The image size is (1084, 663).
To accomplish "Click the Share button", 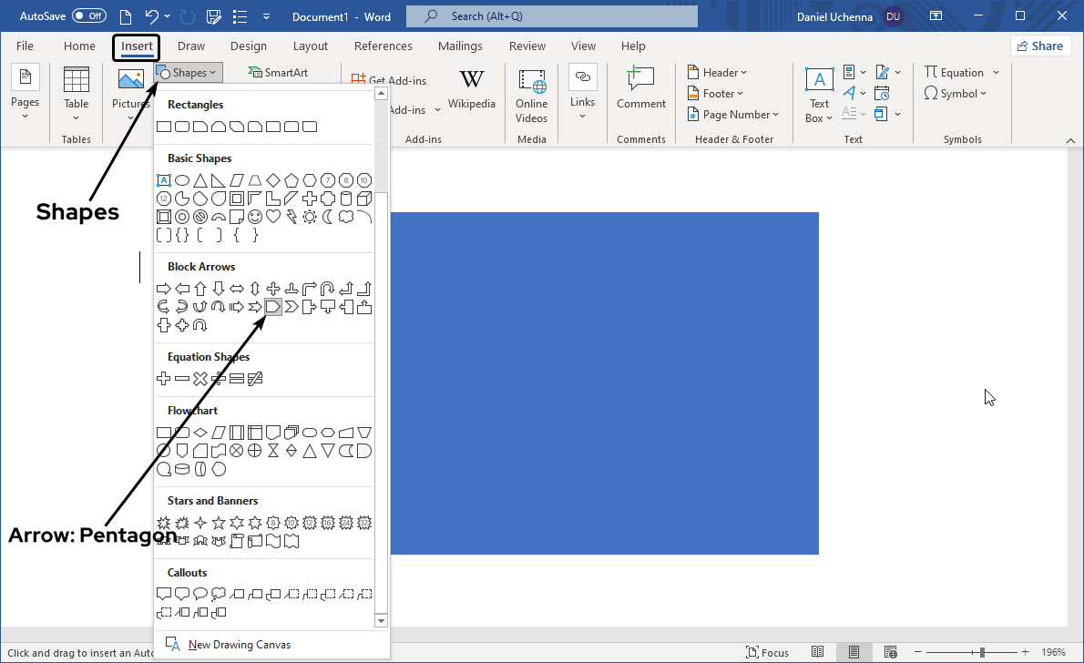I will click(1040, 46).
